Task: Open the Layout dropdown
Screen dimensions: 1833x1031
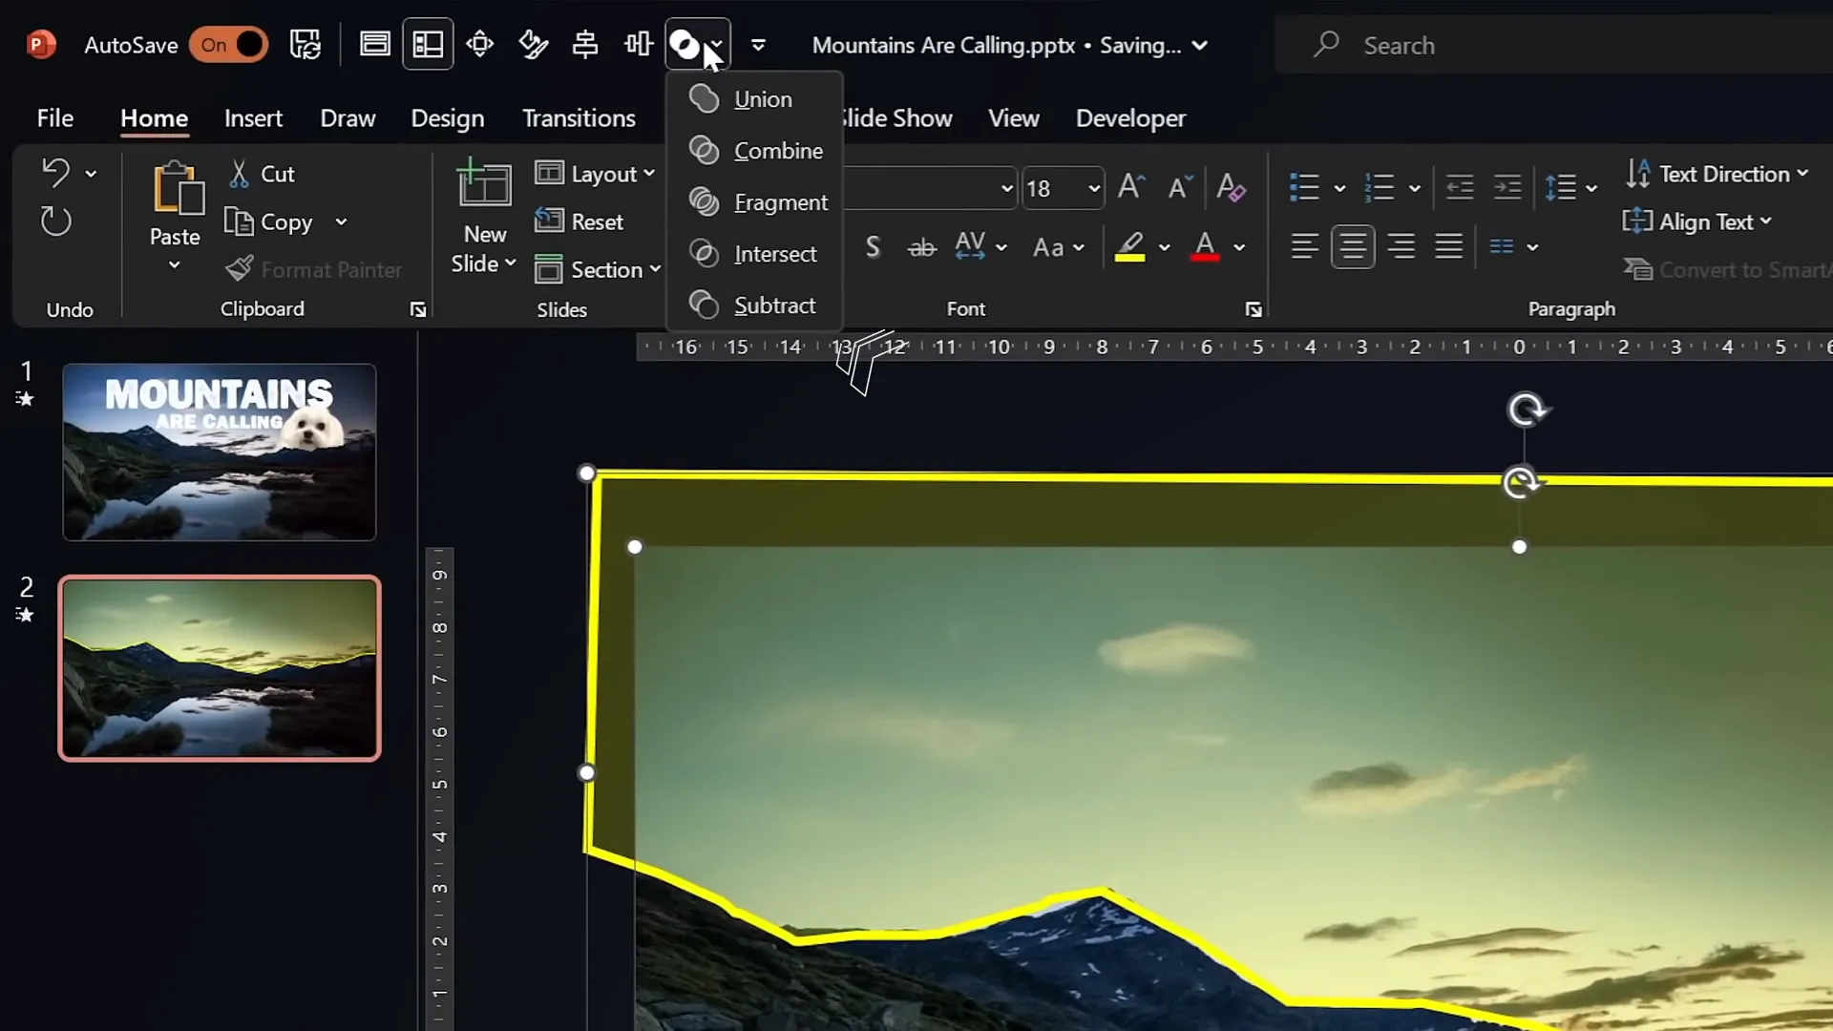Action: (x=597, y=174)
